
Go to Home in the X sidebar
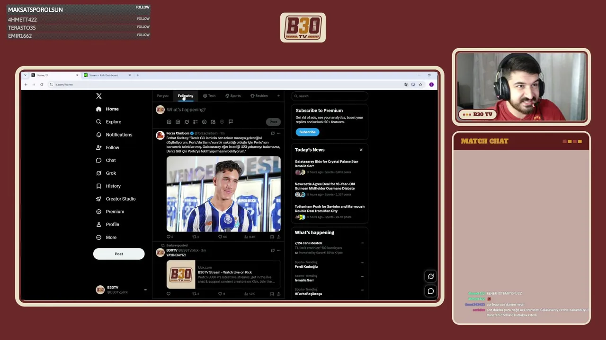point(107,109)
